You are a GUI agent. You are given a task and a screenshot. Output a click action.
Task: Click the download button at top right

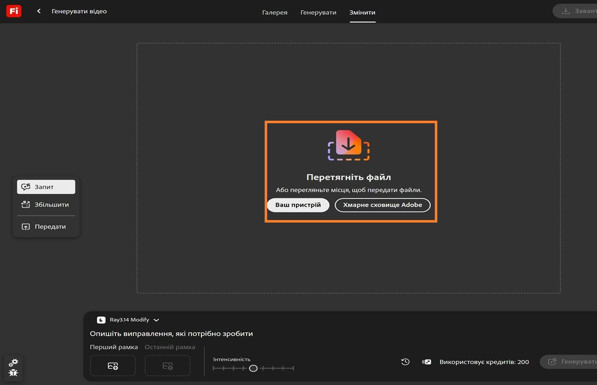pyautogui.click(x=575, y=11)
